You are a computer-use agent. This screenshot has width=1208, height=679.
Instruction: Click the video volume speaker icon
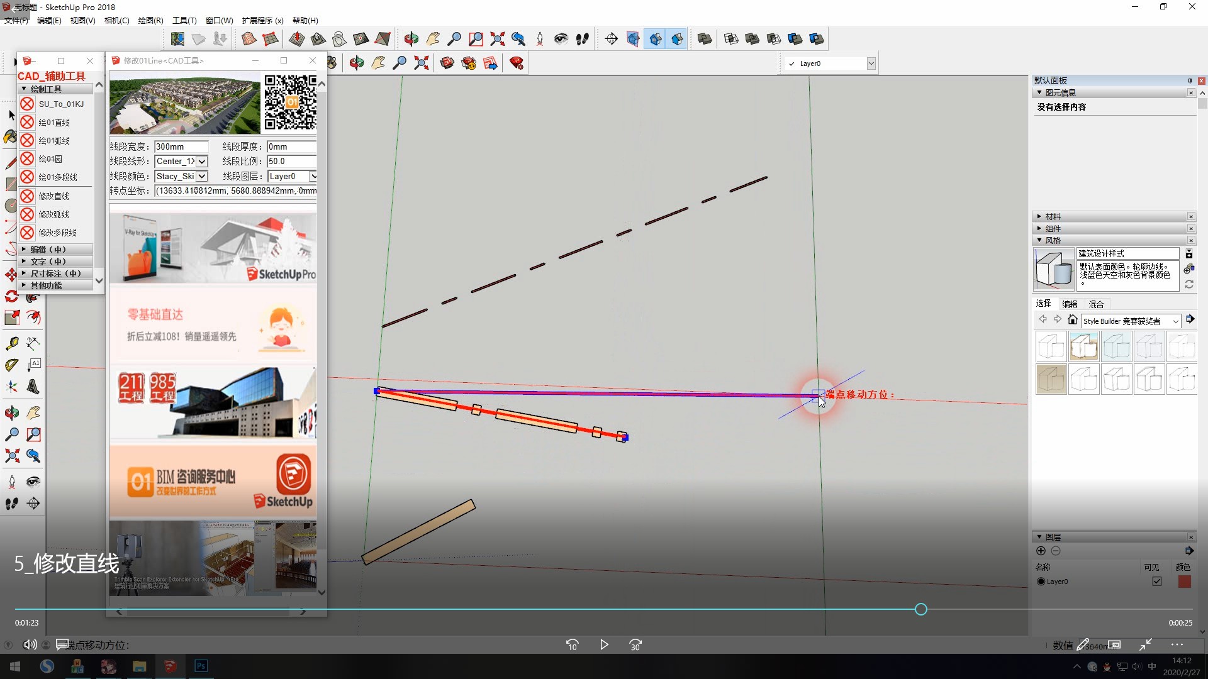click(30, 644)
